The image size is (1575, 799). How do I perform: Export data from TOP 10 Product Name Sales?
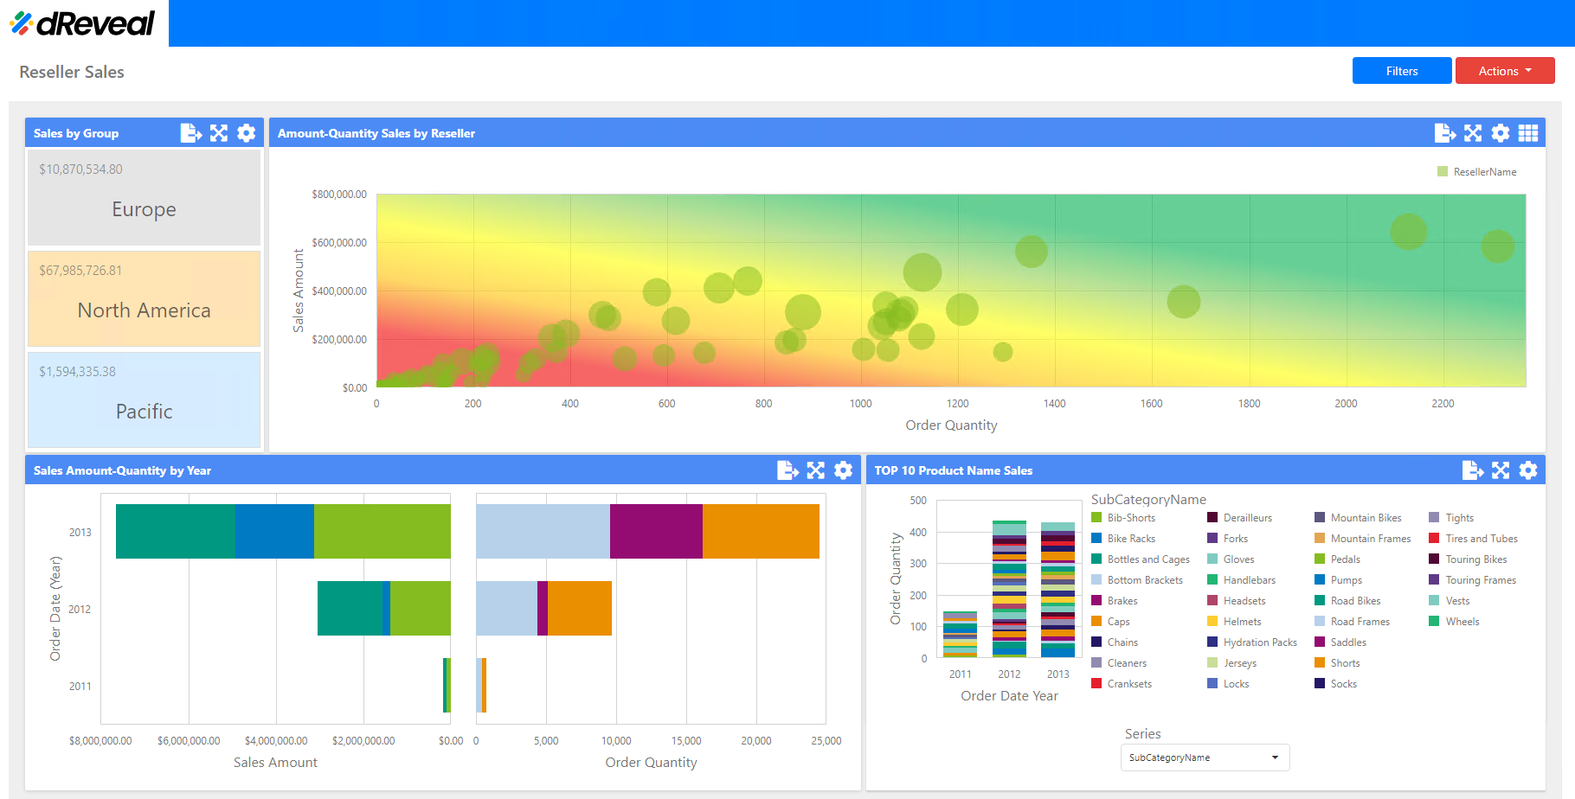tap(1474, 470)
